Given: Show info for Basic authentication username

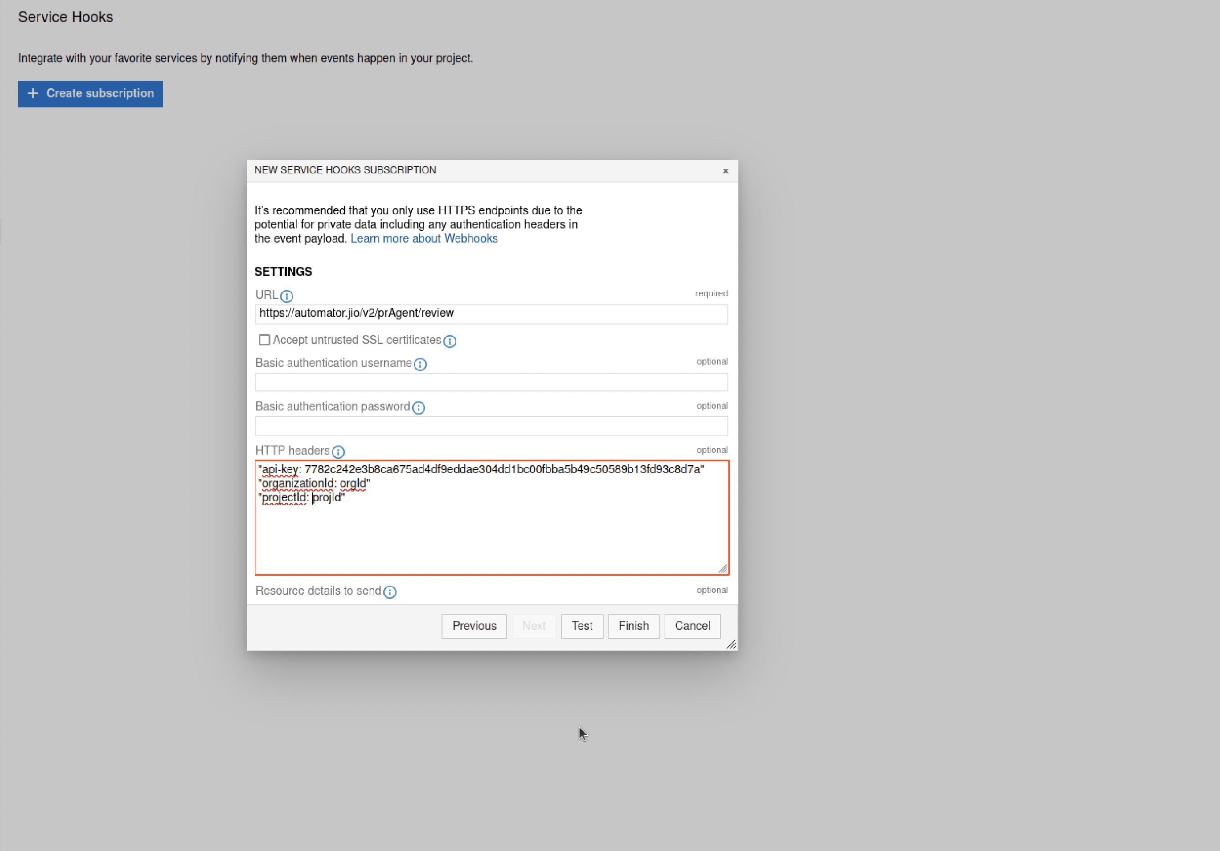Looking at the screenshot, I should [420, 364].
